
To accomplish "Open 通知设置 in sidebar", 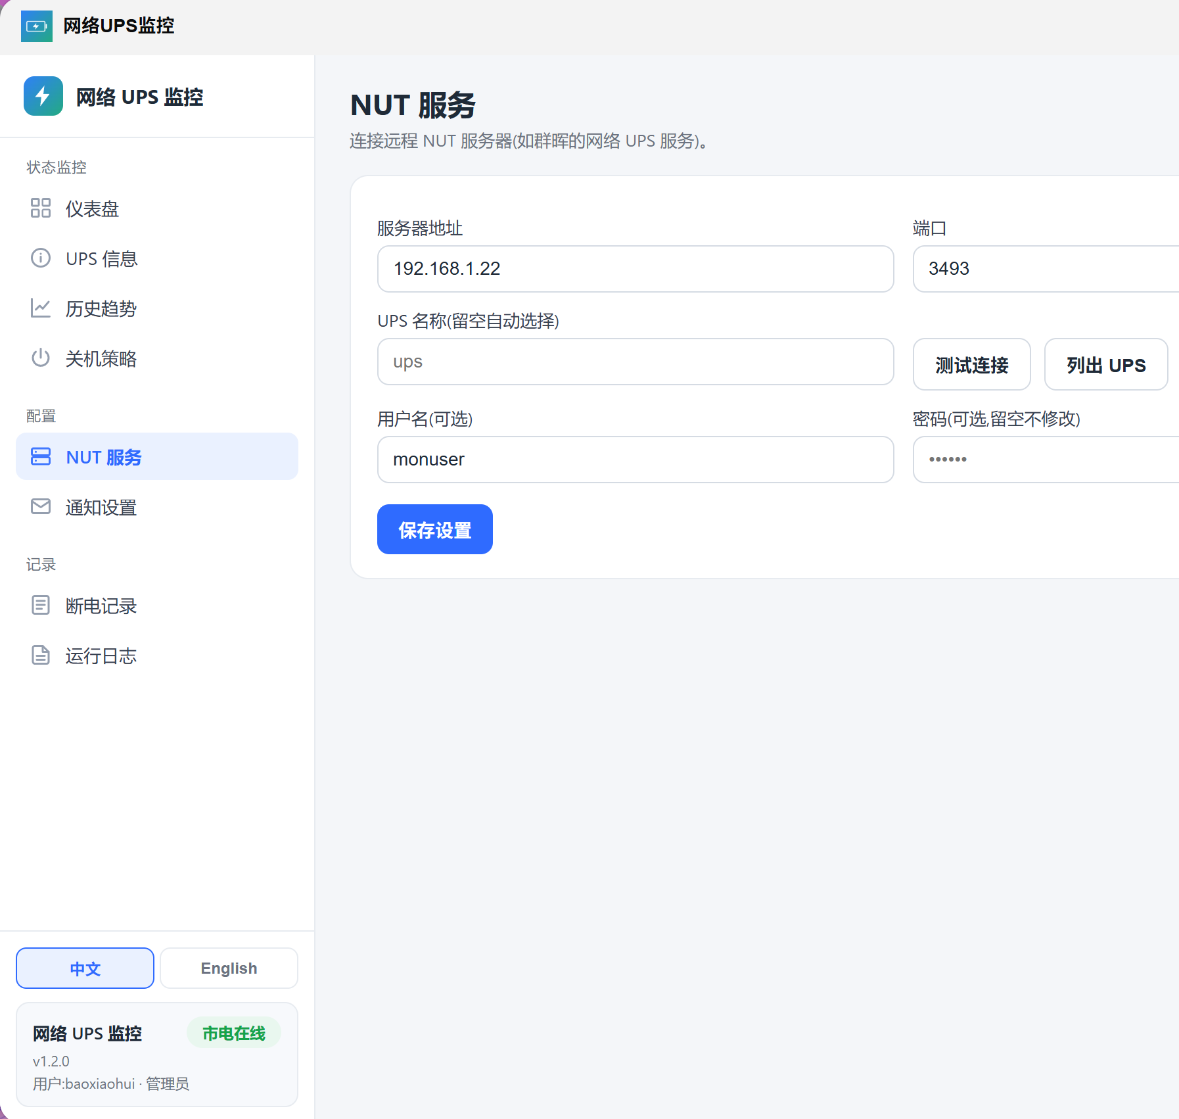I will coord(157,507).
